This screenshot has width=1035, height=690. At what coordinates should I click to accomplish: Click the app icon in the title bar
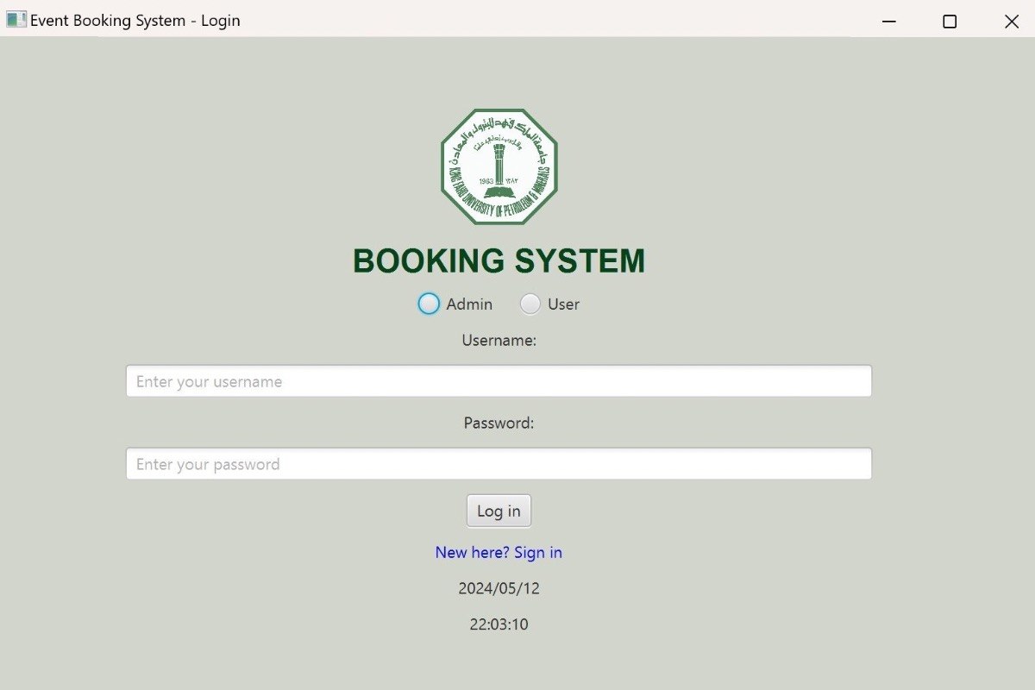click(x=16, y=20)
